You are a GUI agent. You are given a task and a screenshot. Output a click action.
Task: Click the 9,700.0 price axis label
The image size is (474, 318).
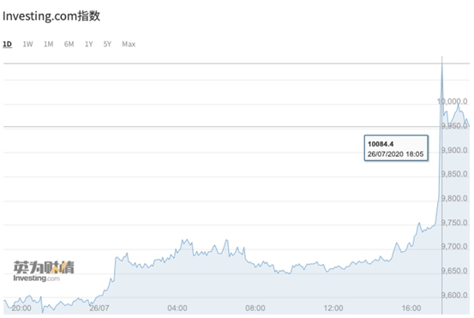point(454,247)
